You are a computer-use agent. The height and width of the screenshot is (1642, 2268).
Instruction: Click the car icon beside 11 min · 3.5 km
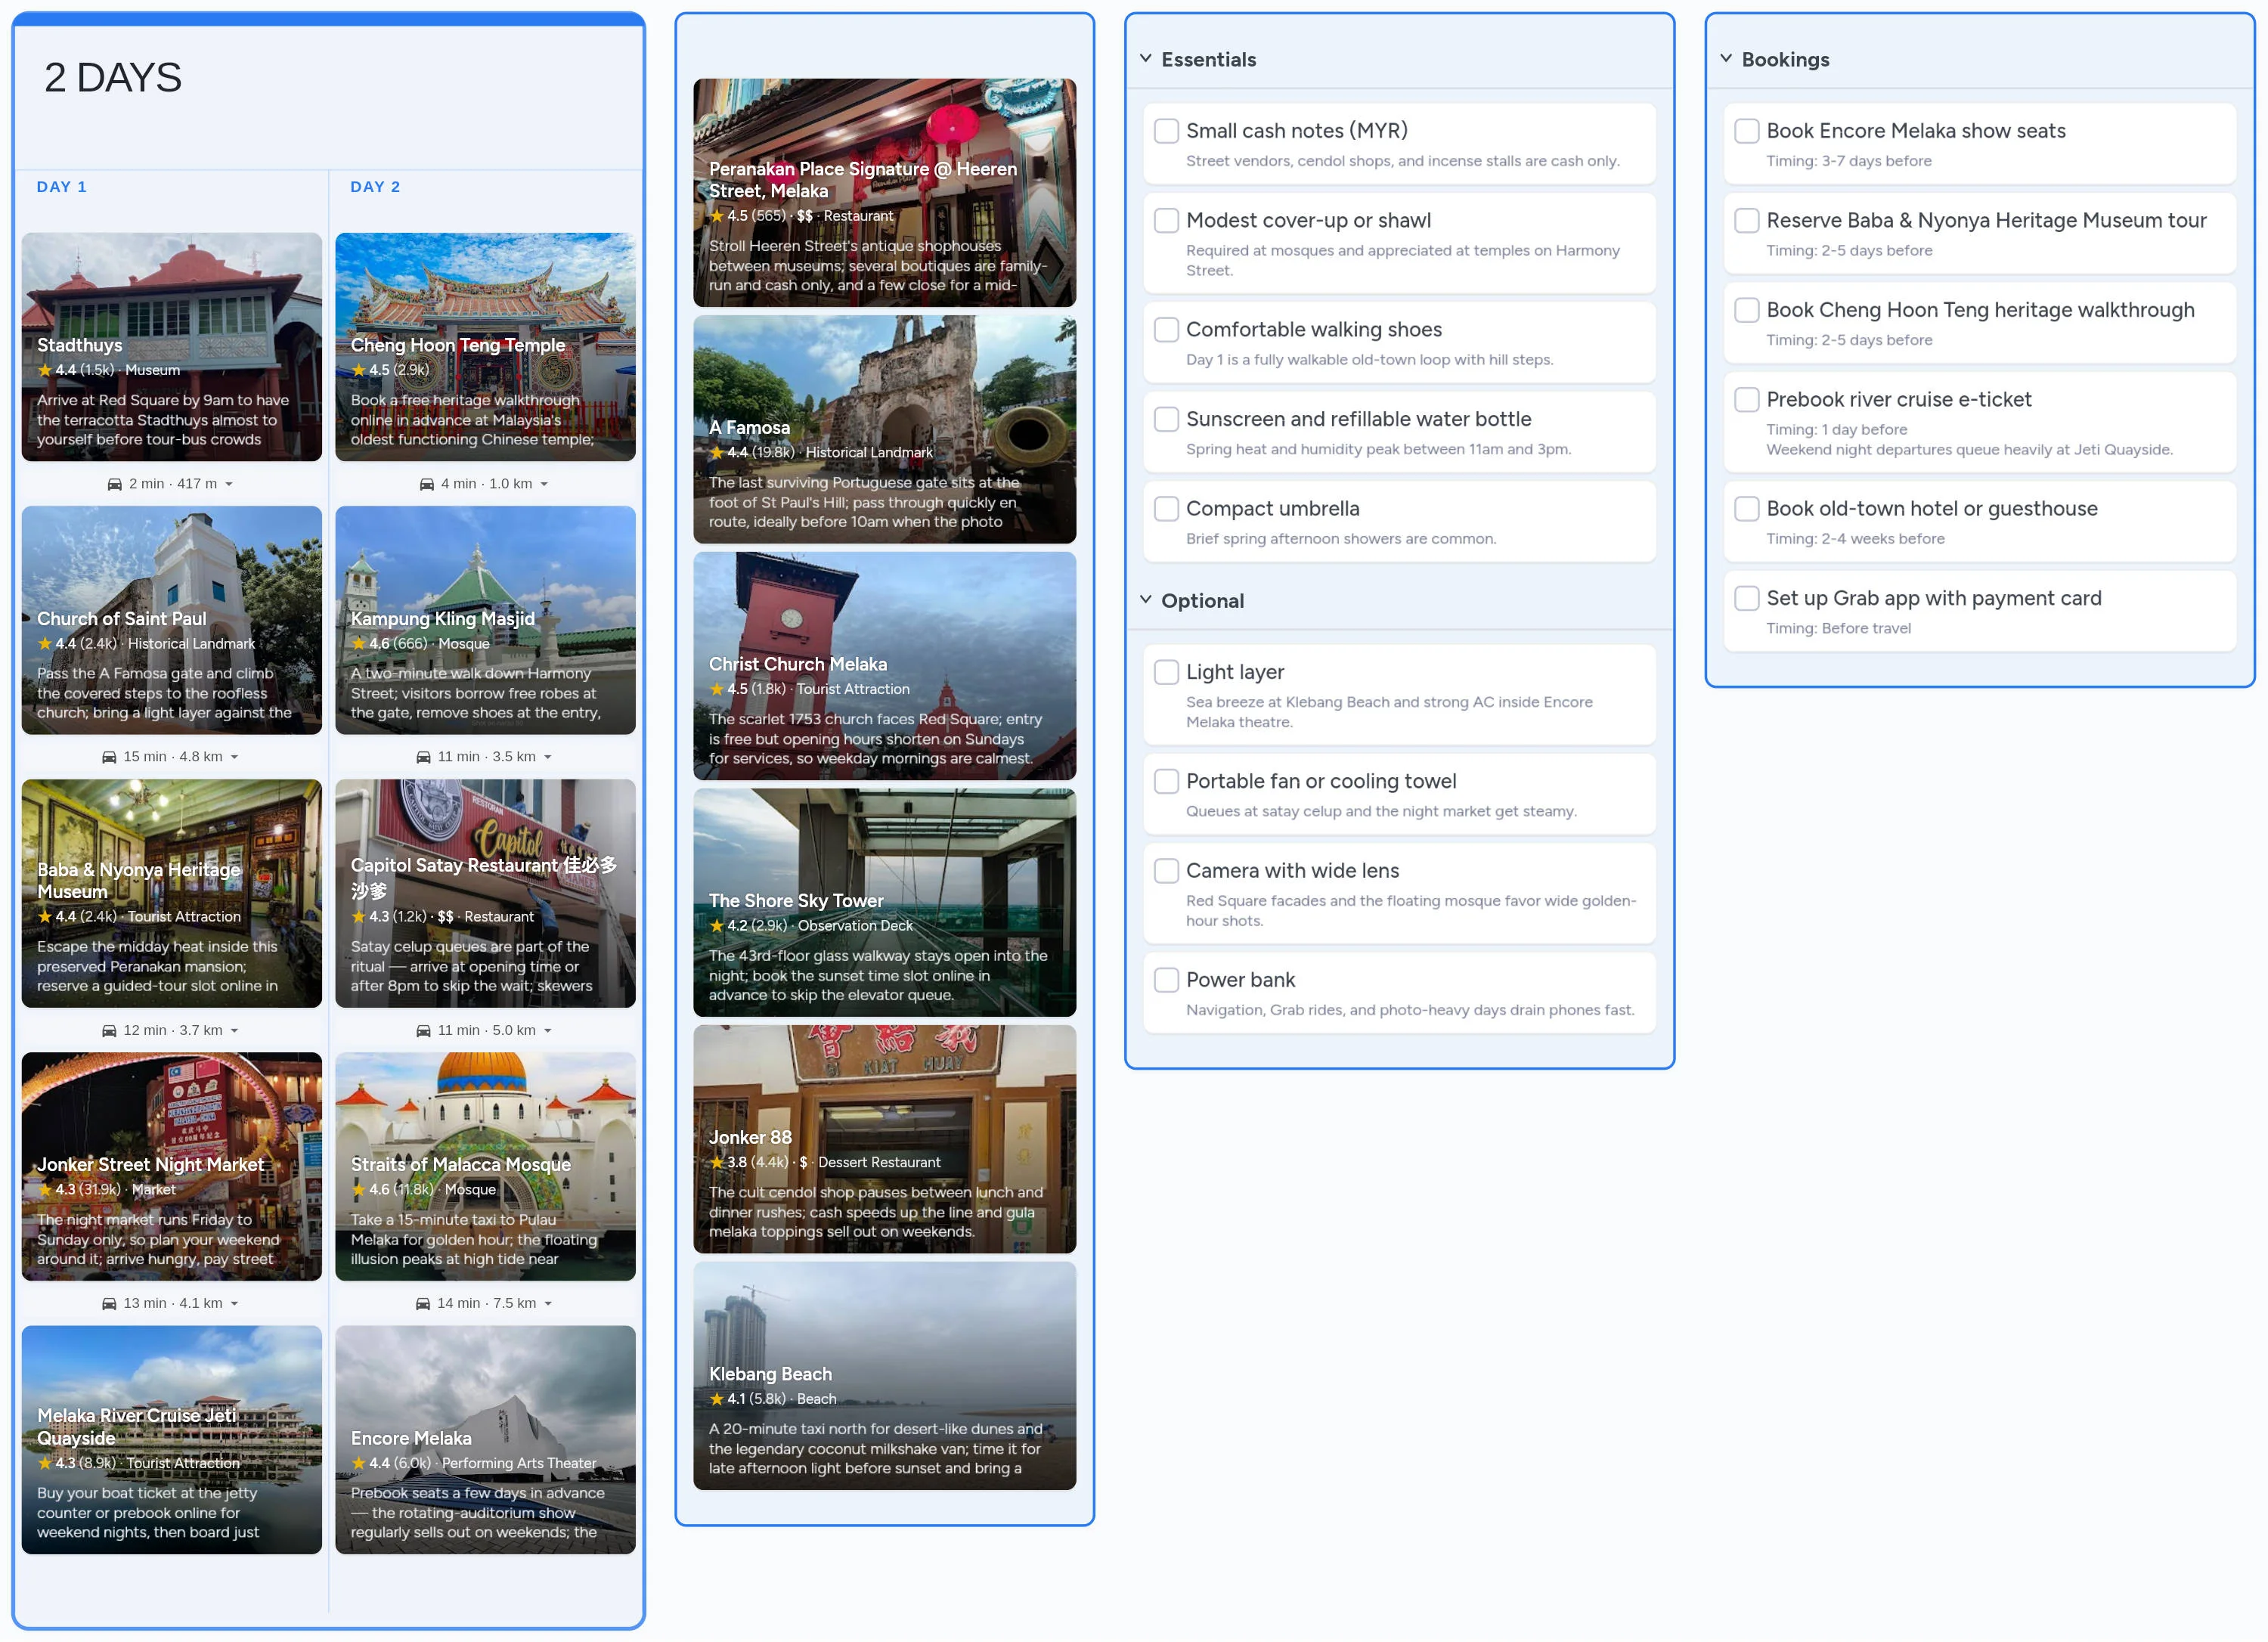click(x=424, y=757)
